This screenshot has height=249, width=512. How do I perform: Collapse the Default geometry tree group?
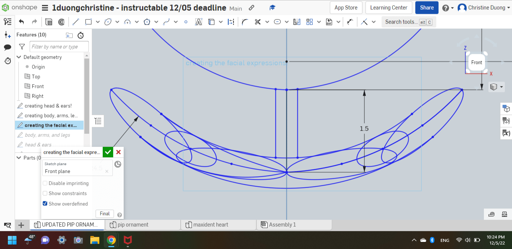pos(19,57)
